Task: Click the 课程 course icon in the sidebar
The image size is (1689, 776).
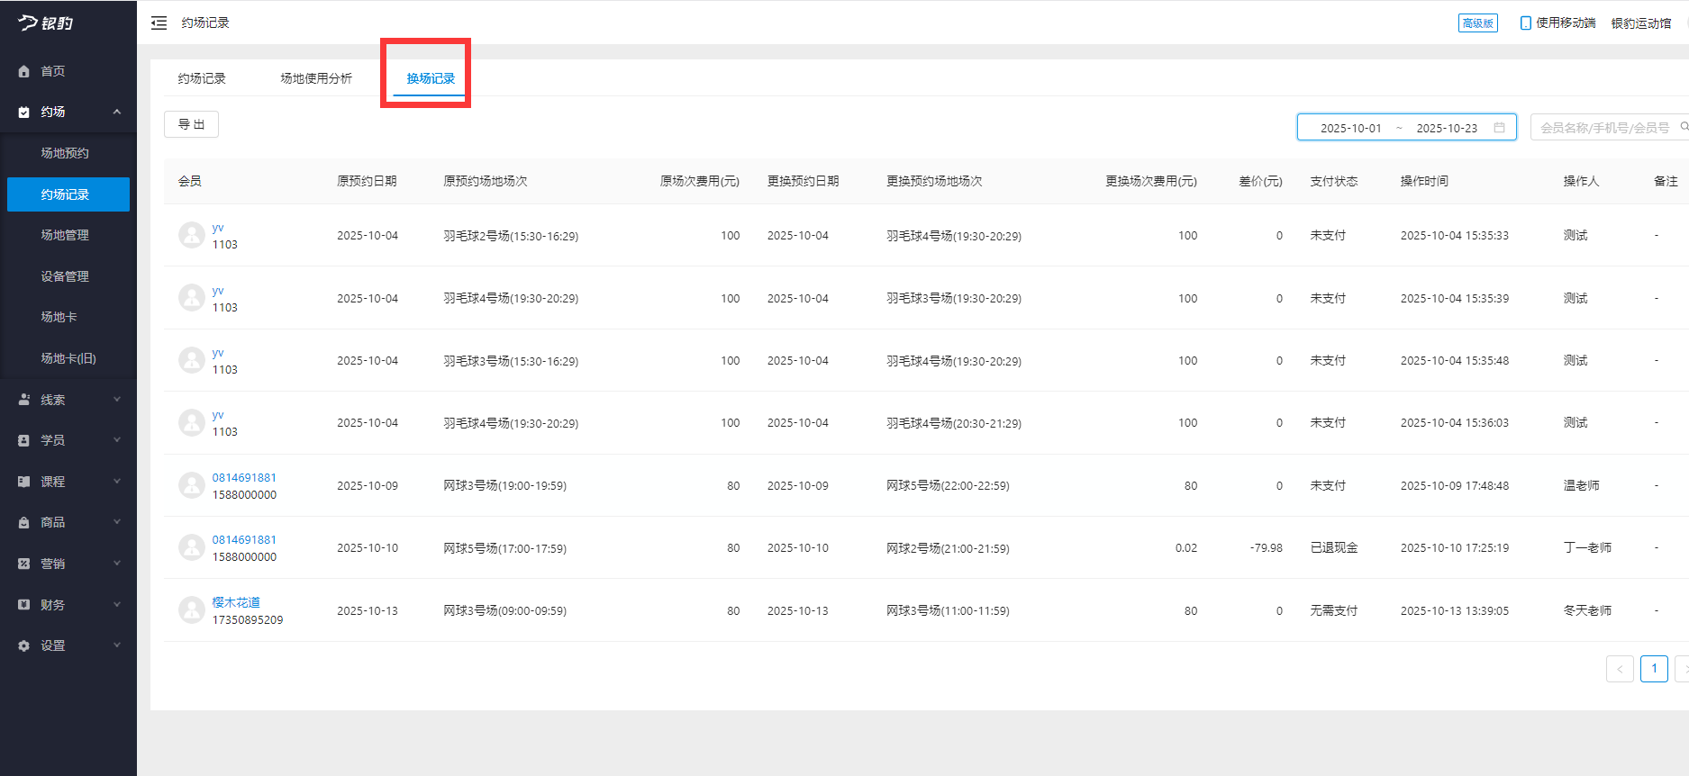Action: pyautogui.click(x=24, y=482)
